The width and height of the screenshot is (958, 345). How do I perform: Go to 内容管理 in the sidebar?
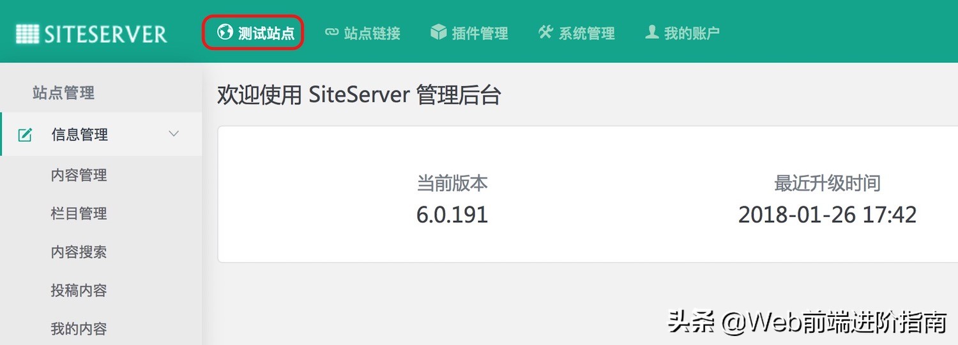[x=79, y=175]
